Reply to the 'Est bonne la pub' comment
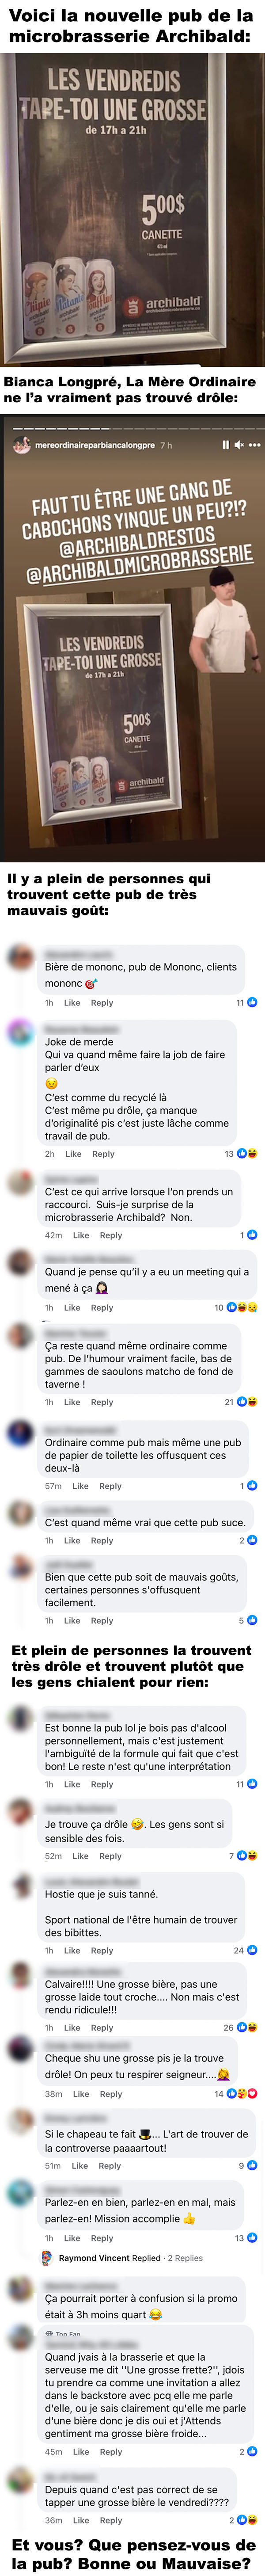 click(x=102, y=1784)
